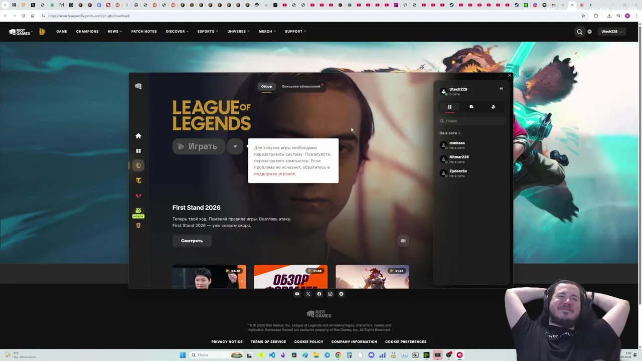Open the Utech228 account dropdown on website
Screen dimensions: 642x361
pos(612,32)
